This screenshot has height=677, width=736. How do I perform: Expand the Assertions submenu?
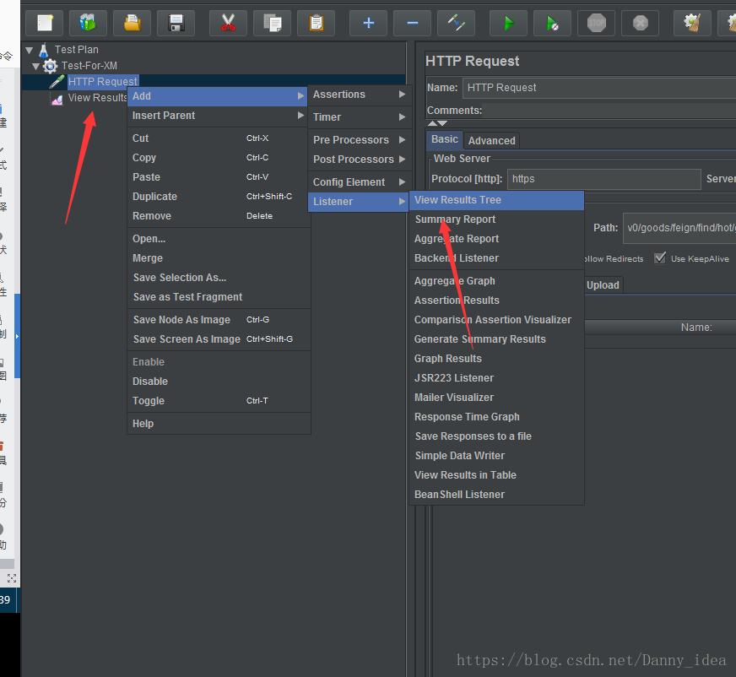pos(360,95)
